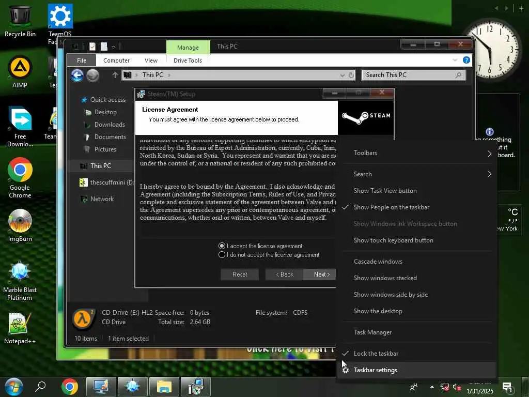529x397 pixels.
Task: Open People icon in system tray
Action: coord(414,387)
